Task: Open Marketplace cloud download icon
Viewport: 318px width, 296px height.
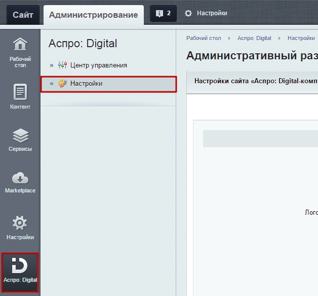Action: pos(20,178)
